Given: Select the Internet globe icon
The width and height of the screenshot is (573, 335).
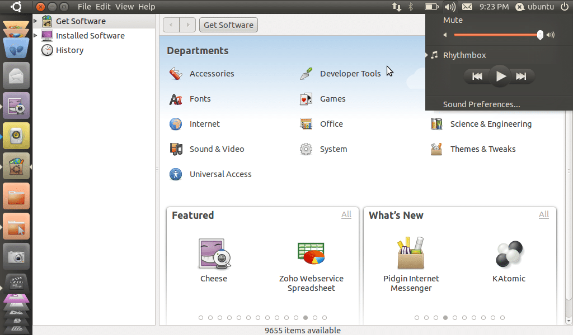Looking at the screenshot, I should [x=176, y=124].
